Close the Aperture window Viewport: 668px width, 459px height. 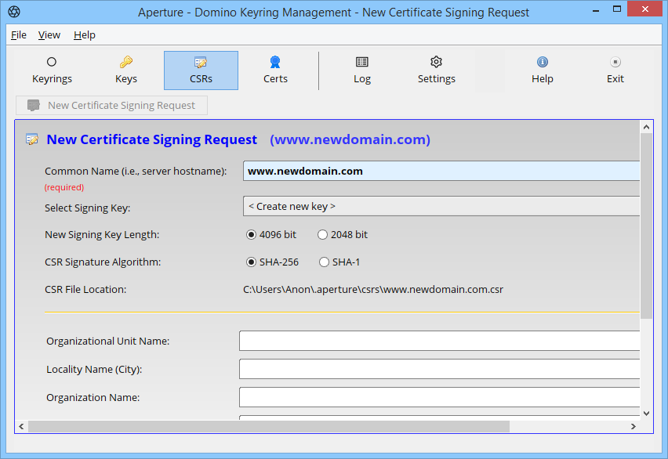coord(645,9)
